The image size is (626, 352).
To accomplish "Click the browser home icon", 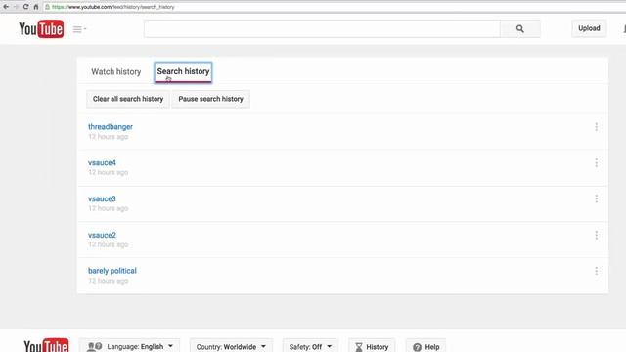I will 36,7.
